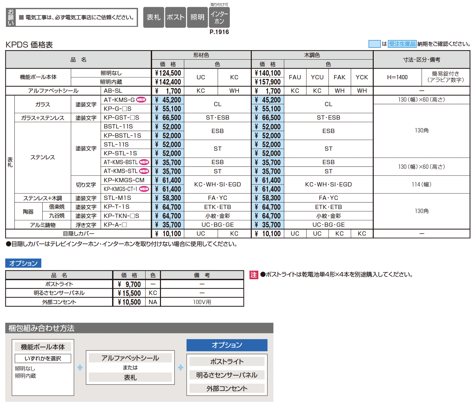Screen dimensions: 476x405
Task: Click the ¥140,100 price cell
Action: pyautogui.click(x=268, y=73)
